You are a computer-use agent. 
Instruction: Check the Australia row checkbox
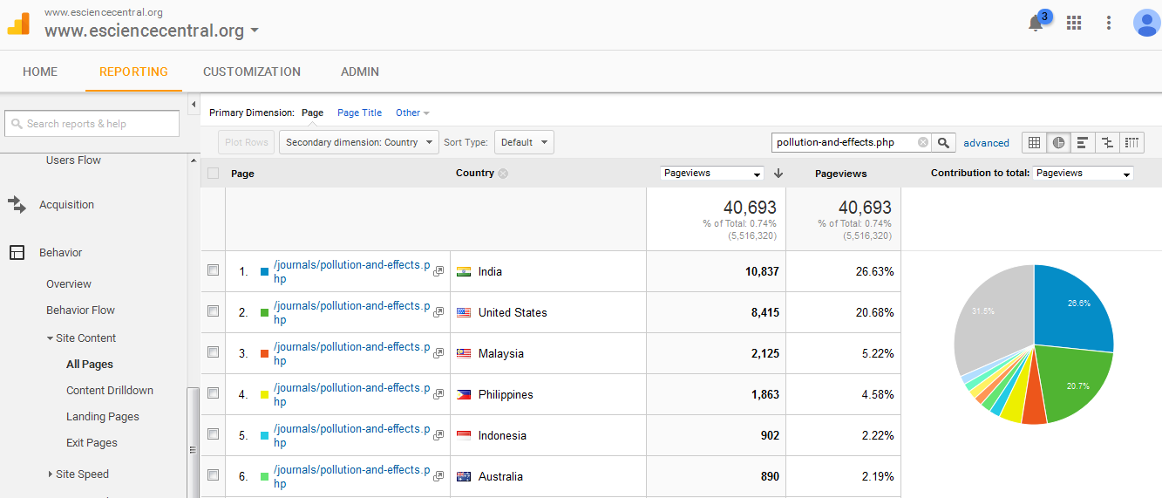click(x=214, y=475)
